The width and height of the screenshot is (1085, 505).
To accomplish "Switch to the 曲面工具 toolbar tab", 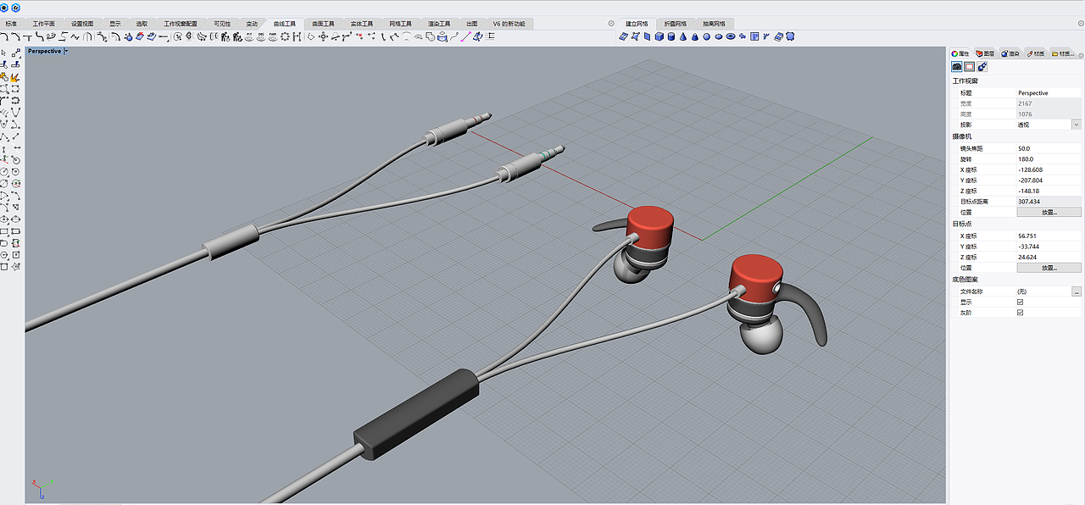I will click(x=323, y=24).
